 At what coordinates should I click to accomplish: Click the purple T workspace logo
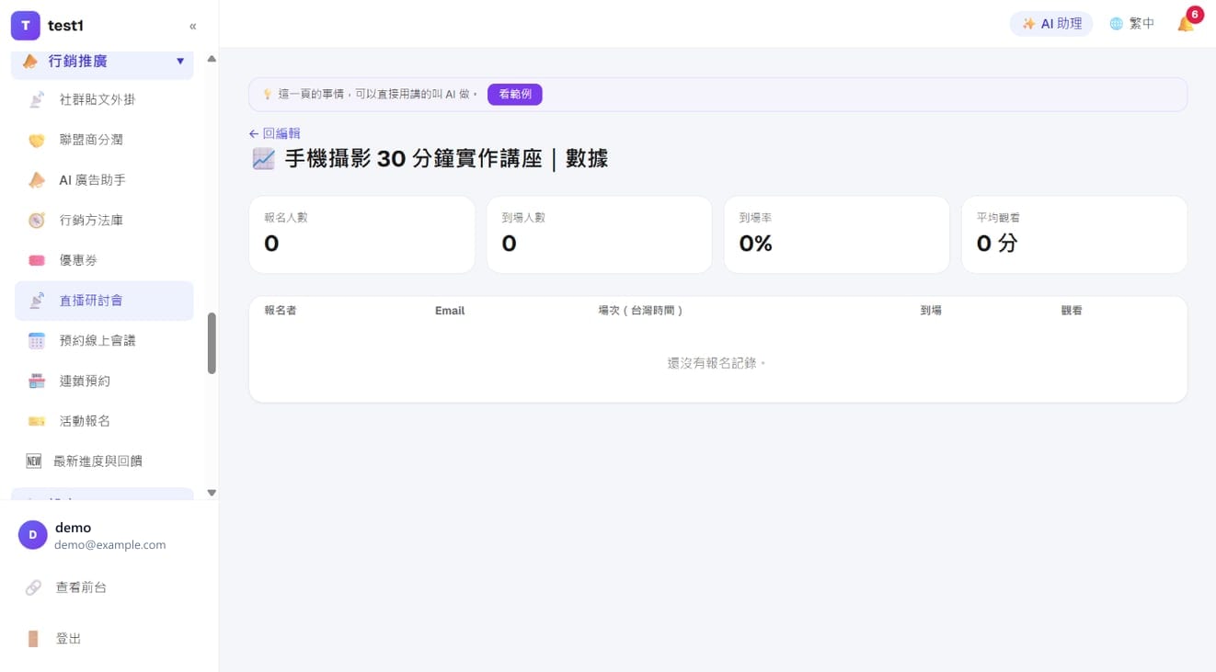26,26
